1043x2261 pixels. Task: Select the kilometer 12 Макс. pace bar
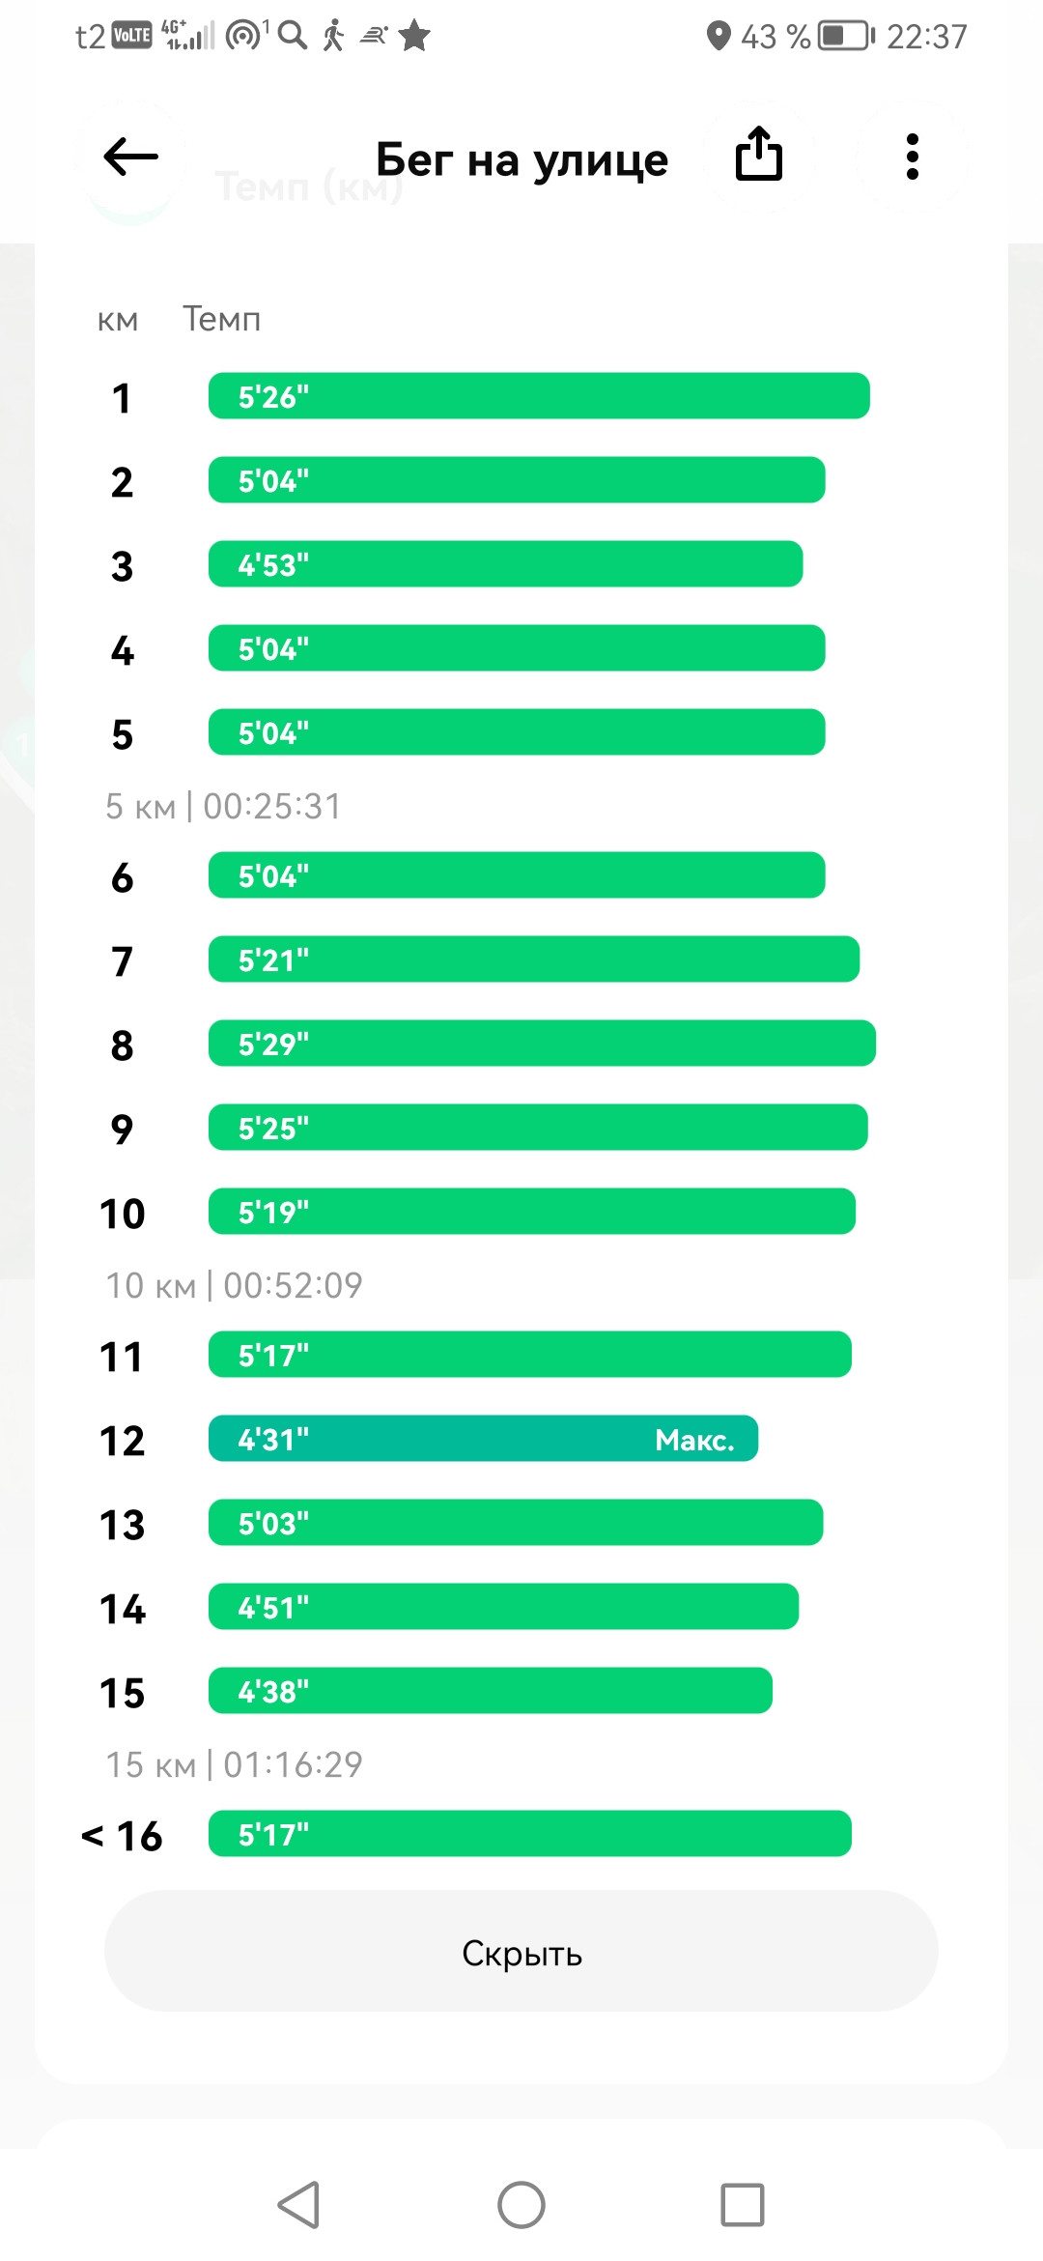pyautogui.click(x=483, y=1439)
